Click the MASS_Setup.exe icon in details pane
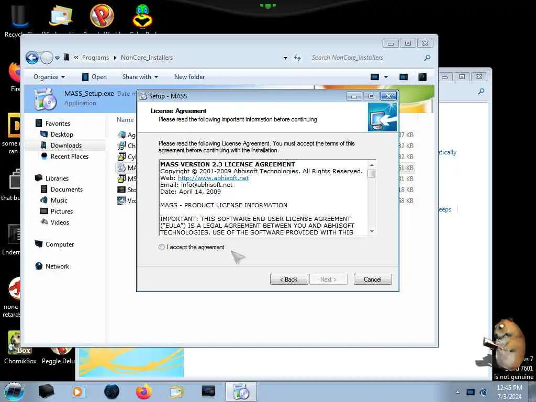 point(46,99)
